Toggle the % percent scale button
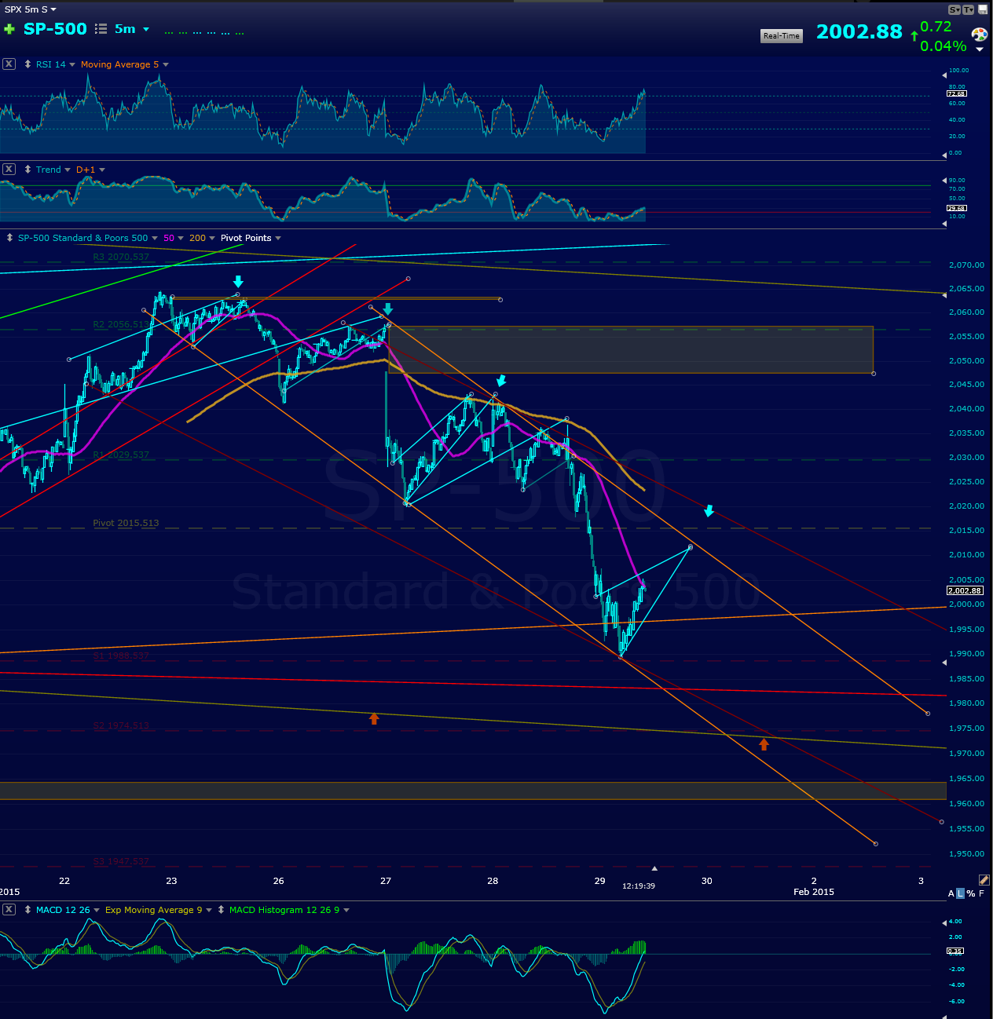The image size is (993, 1019). 971,893
